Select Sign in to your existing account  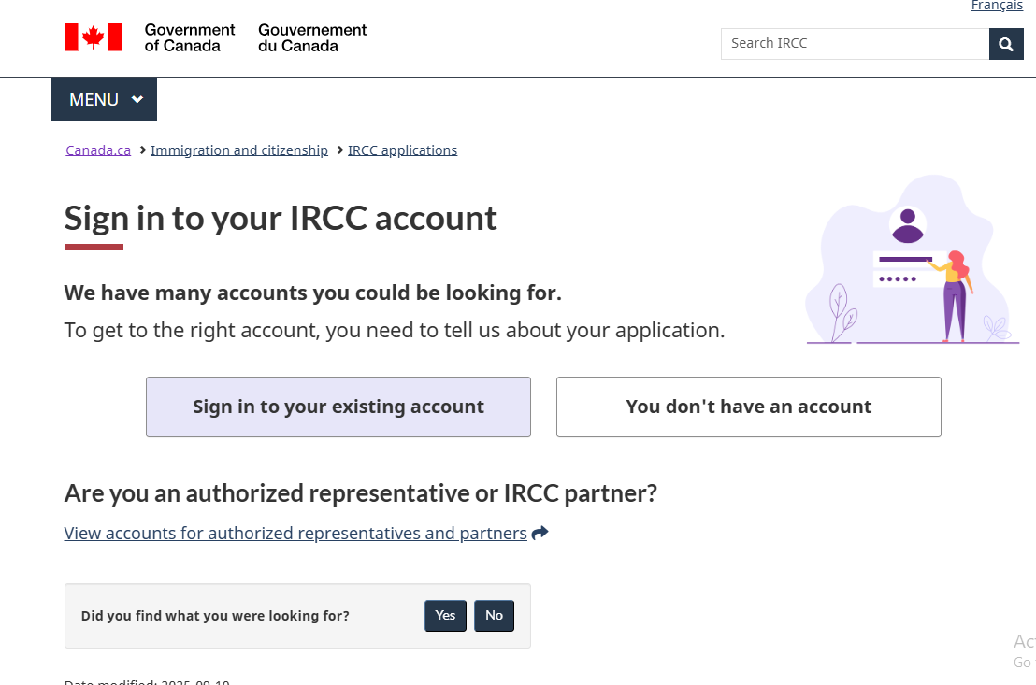tap(338, 407)
